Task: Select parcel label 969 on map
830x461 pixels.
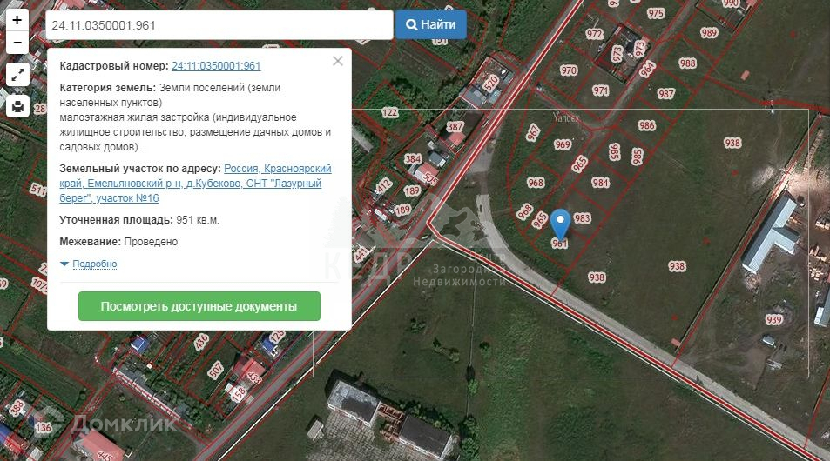Action: [x=563, y=144]
